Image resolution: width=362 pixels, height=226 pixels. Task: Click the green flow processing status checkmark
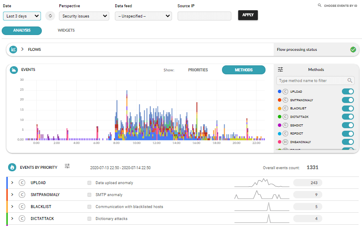[353, 50]
